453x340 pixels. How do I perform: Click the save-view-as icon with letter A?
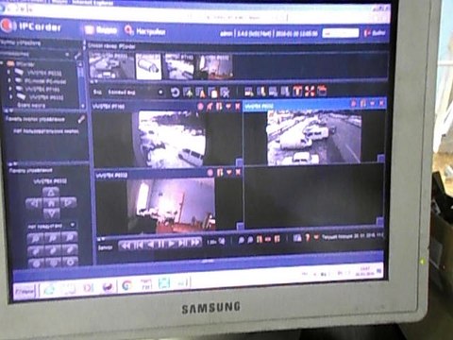pyautogui.click(x=200, y=93)
